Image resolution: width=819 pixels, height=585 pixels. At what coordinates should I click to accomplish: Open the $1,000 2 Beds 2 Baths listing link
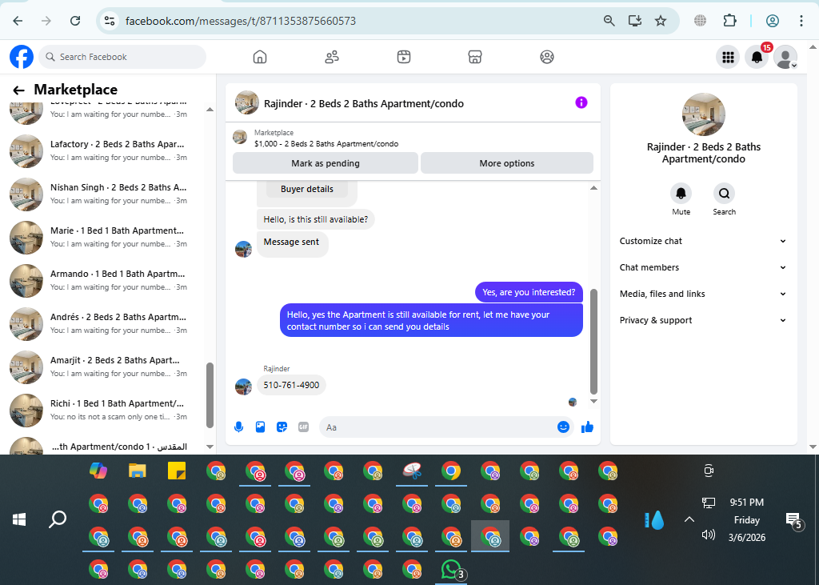[x=326, y=144]
